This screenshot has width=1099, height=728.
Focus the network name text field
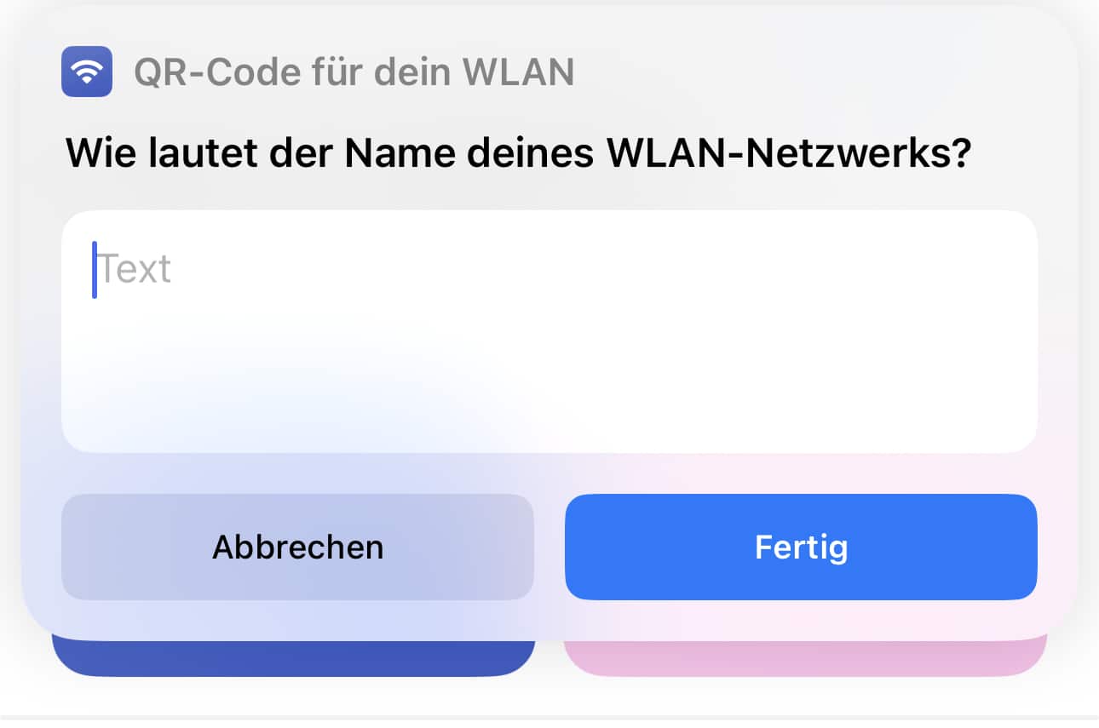549,331
